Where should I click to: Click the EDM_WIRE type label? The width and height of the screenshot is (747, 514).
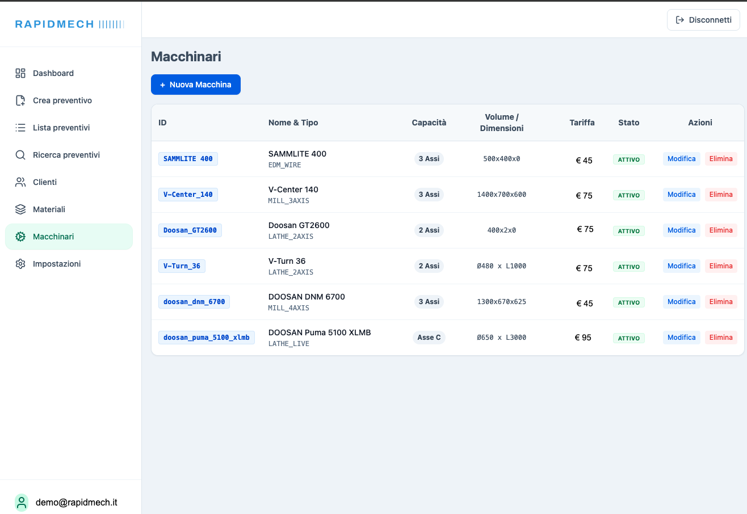point(285,165)
